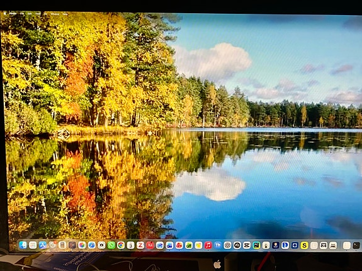The height and width of the screenshot is (271, 362).
Task: Open the Calculator app in the Dock
Action: pos(62,245)
